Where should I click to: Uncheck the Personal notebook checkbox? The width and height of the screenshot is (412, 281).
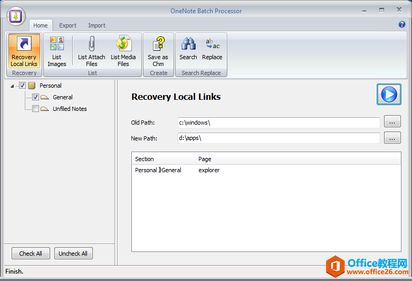pos(23,86)
